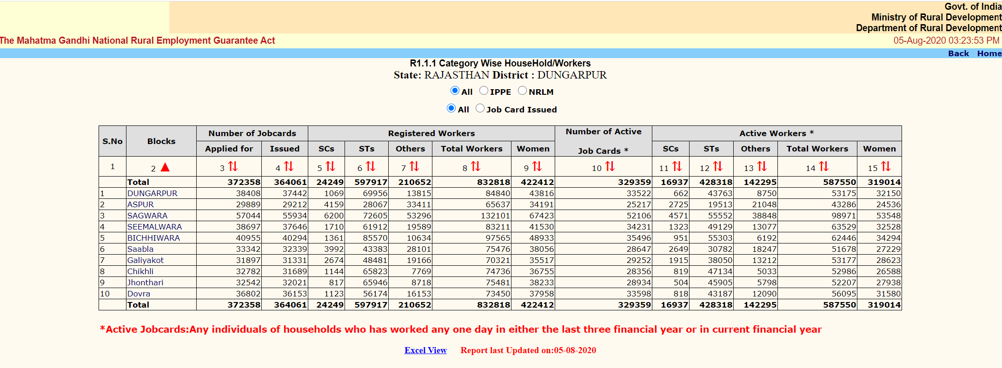Sort by Blocks column red triangle icon

pyautogui.click(x=165, y=167)
